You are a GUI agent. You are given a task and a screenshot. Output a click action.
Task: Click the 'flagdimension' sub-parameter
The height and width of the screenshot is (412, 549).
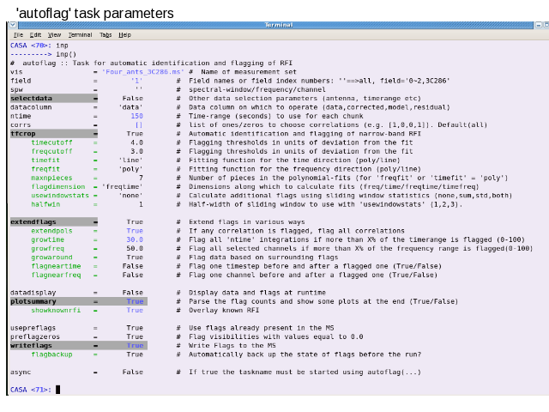pos(58,187)
